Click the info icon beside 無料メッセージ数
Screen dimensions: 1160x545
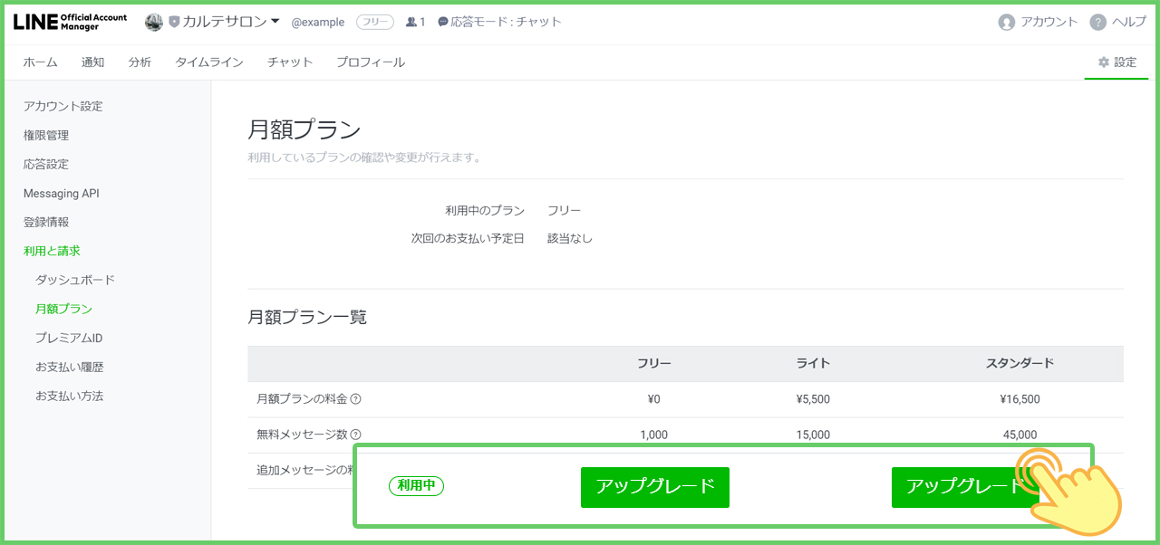[356, 435]
